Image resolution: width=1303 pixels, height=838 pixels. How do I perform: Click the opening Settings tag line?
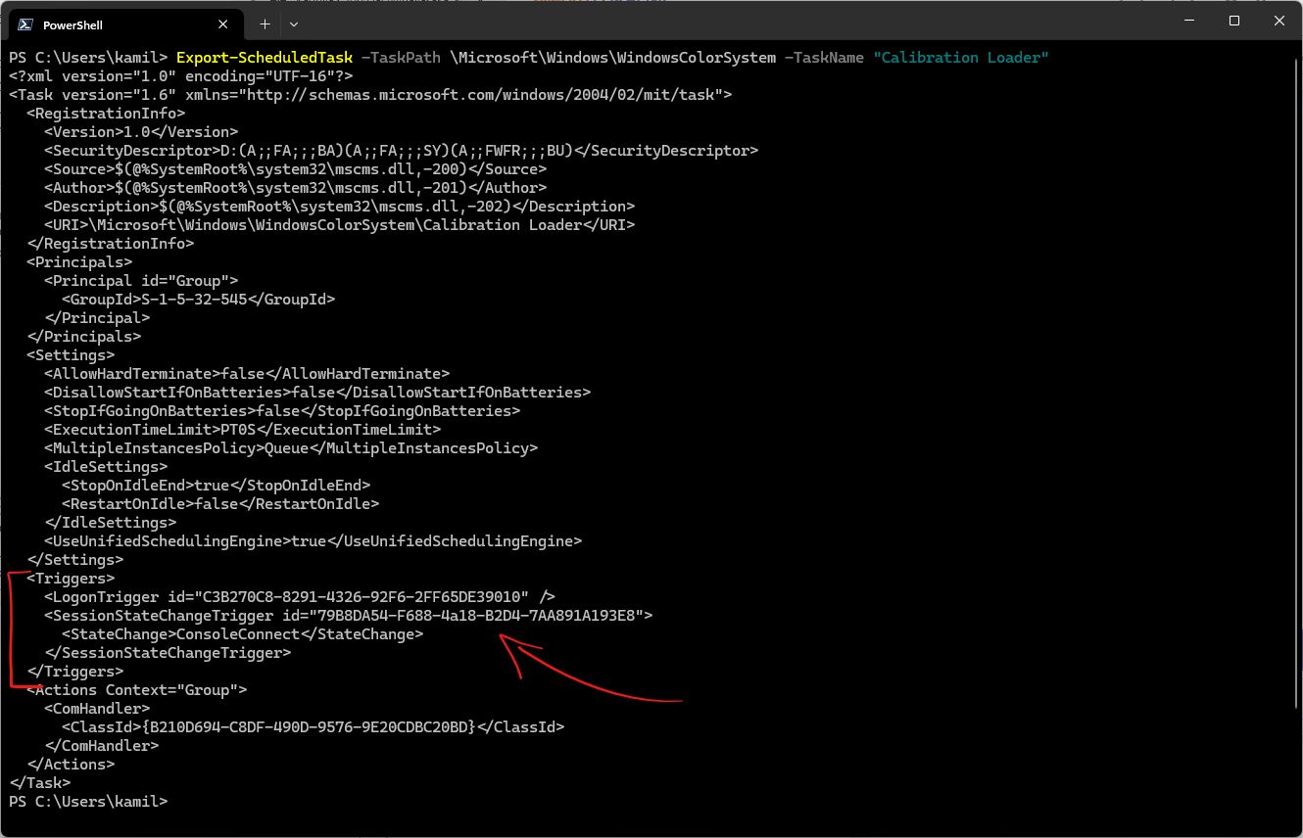tap(71, 355)
